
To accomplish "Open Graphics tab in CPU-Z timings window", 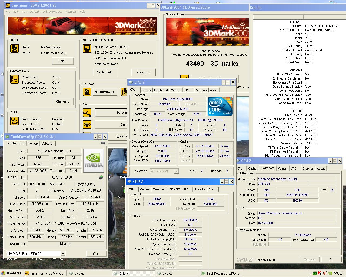I will (200, 189).
